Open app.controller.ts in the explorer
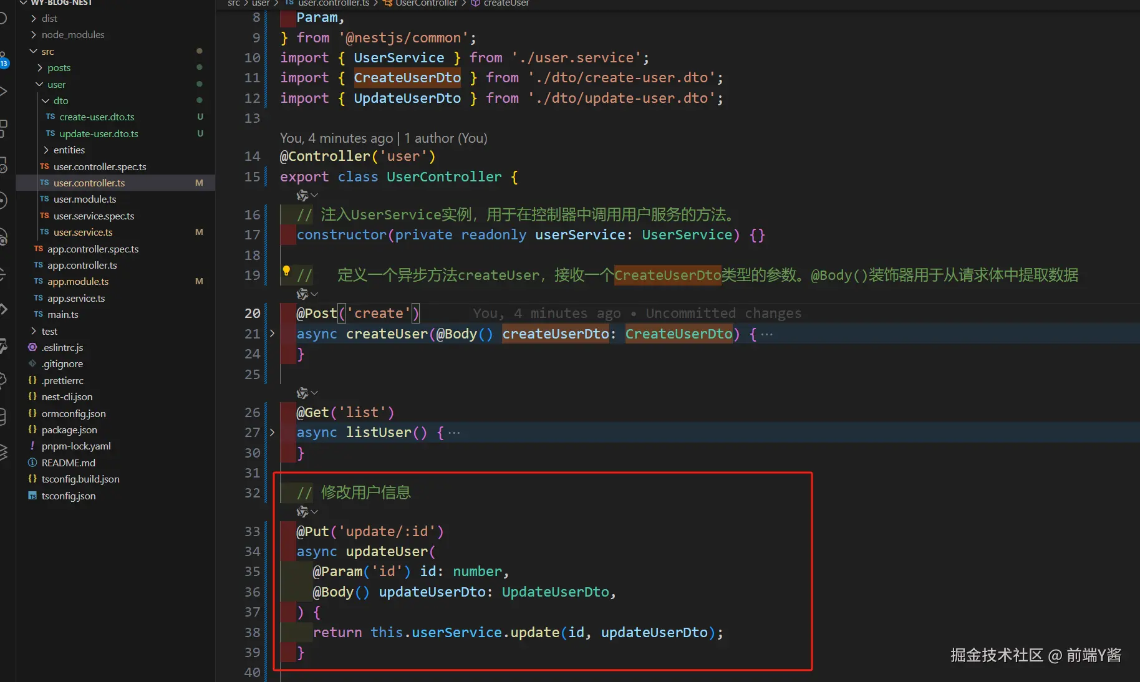Image resolution: width=1140 pixels, height=682 pixels. [x=82, y=265]
